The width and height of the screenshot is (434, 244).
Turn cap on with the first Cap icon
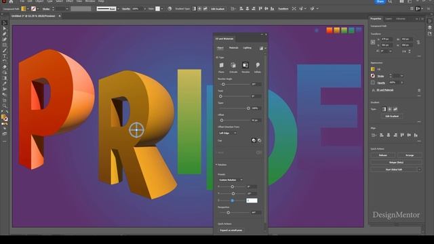coord(254,140)
